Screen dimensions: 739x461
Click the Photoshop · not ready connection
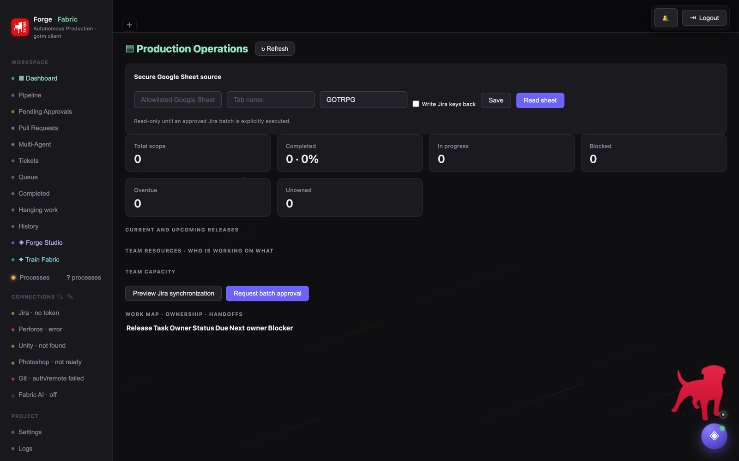pos(50,362)
